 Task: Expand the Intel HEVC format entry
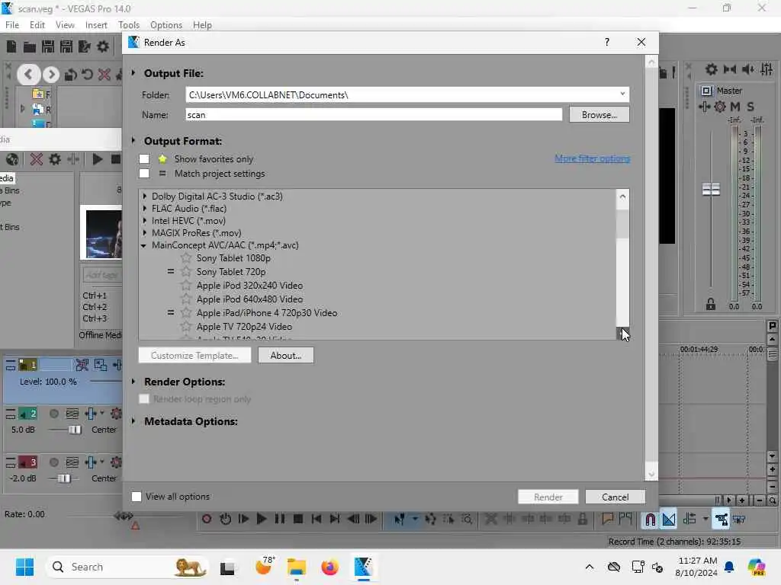(x=144, y=221)
